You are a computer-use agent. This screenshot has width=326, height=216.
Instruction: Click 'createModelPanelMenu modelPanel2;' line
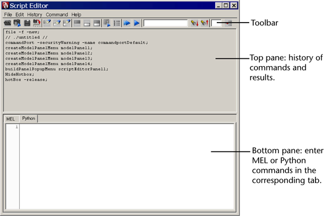[49, 53]
